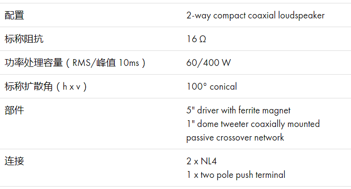351x189 pixels.
Task: Click the 2 x NL4 text
Action: [201, 161]
